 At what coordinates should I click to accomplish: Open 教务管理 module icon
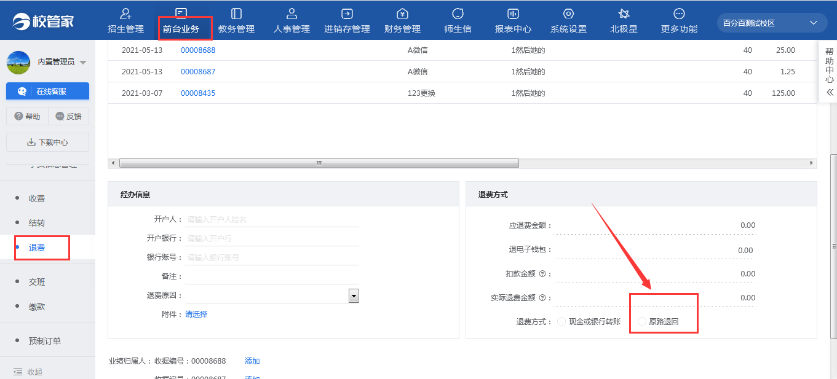pyautogui.click(x=236, y=14)
